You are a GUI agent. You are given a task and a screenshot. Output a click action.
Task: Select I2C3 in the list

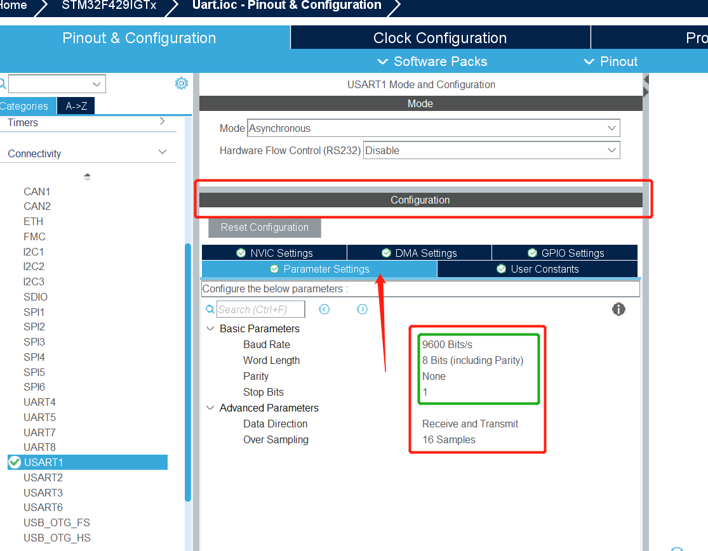34,282
